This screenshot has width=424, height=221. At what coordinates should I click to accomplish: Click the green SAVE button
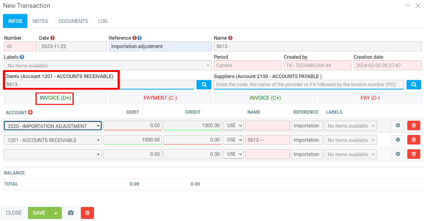point(39,213)
